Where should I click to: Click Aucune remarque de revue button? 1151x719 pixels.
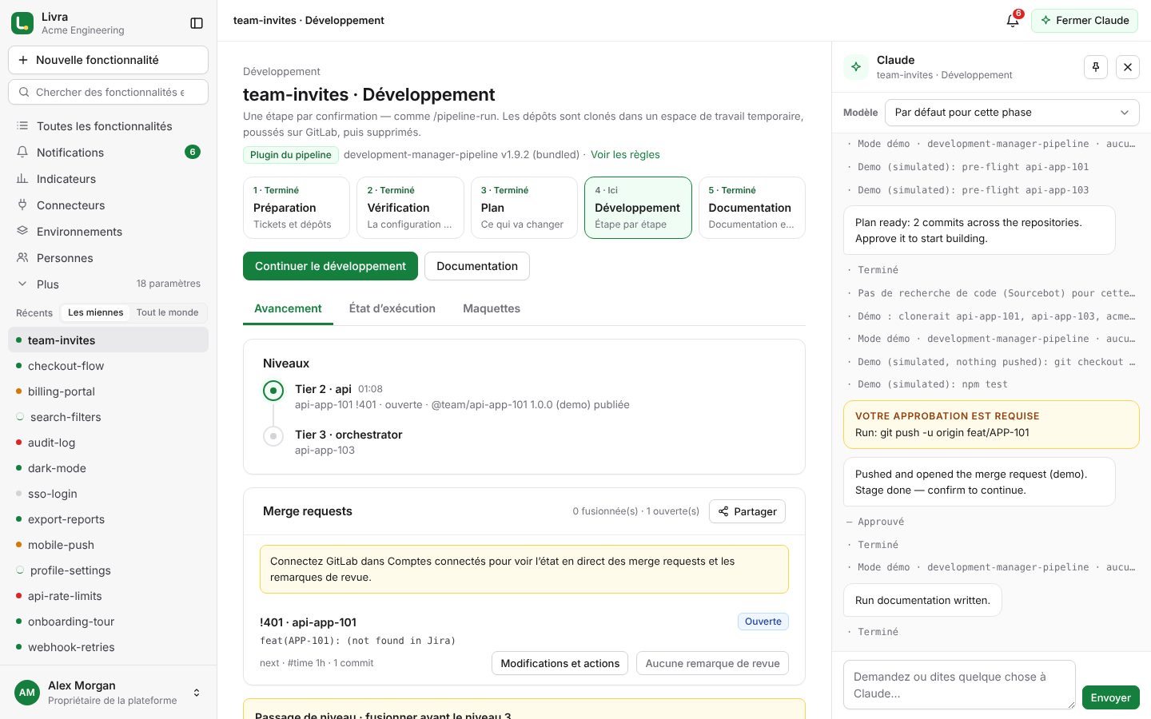coord(712,663)
